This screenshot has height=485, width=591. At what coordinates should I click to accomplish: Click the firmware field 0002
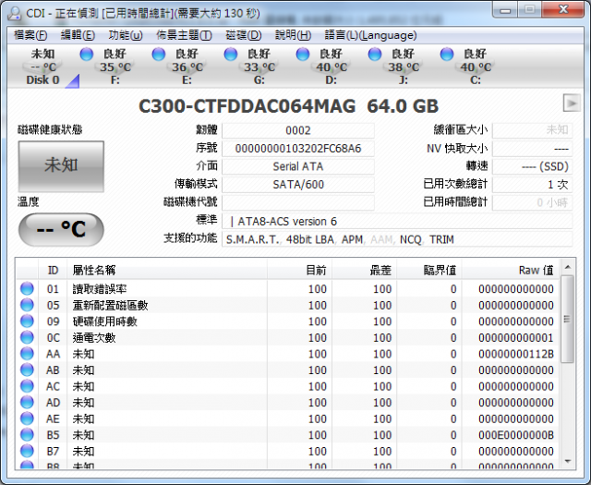tap(298, 130)
